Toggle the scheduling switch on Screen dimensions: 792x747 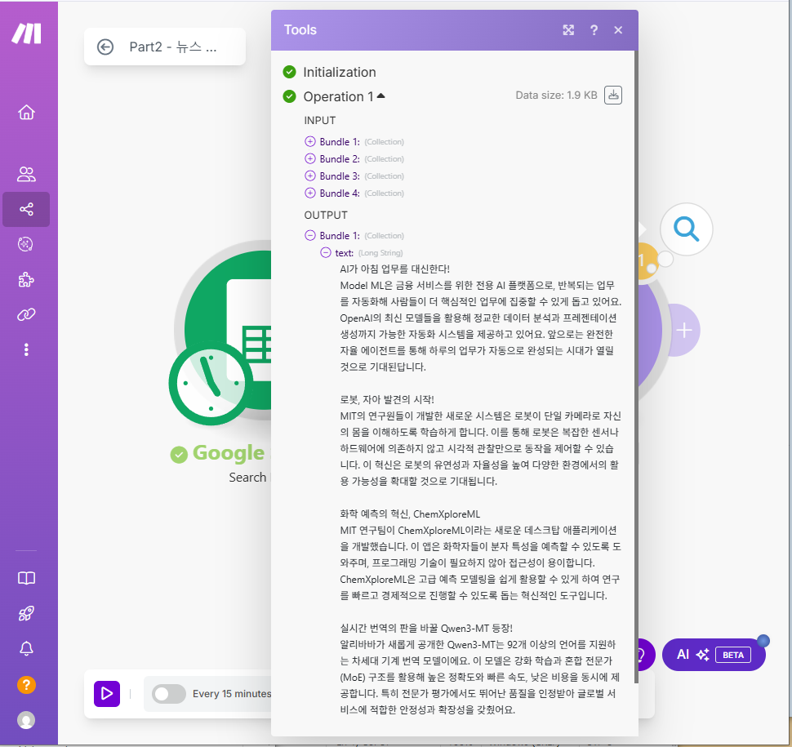click(x=169, y=694)
